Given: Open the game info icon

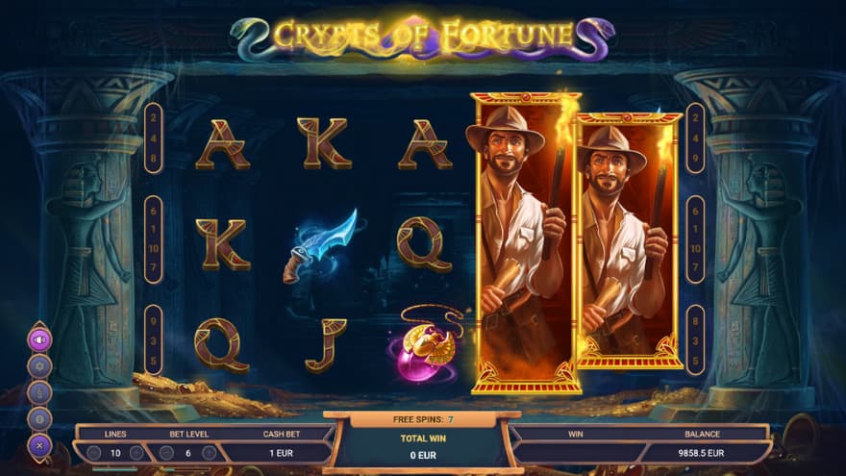Looking at the screenshot, I should click(40, 419).
